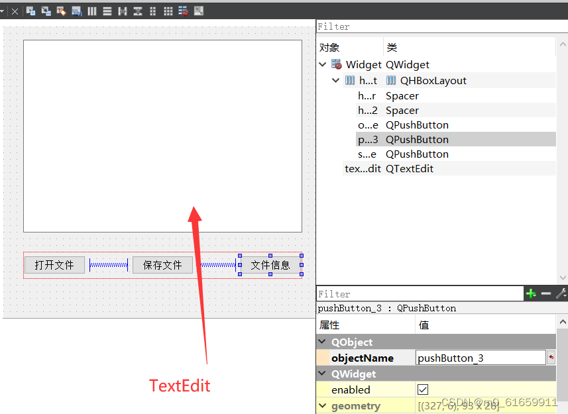Click the 保存文件 button in the form
This screenshot has width=568, height=414.
click(162, 264)
